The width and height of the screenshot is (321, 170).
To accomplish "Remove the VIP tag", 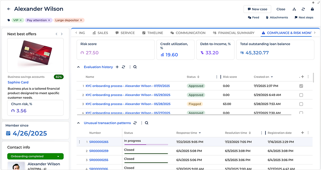I will point(20,20).
